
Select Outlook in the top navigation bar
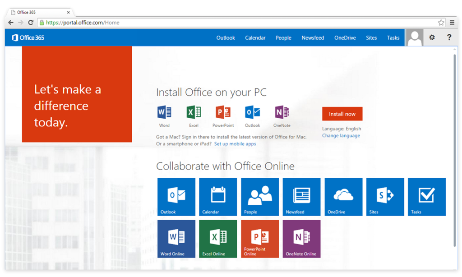(x=226, y=38)
